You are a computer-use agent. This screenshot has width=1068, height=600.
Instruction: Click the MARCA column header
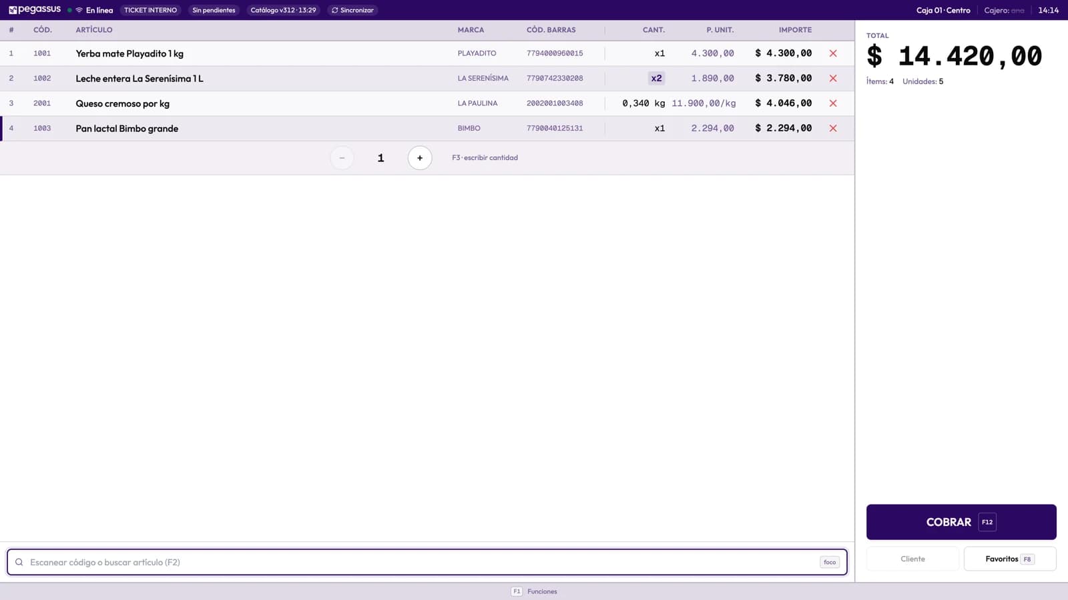[x=471, y=30]
